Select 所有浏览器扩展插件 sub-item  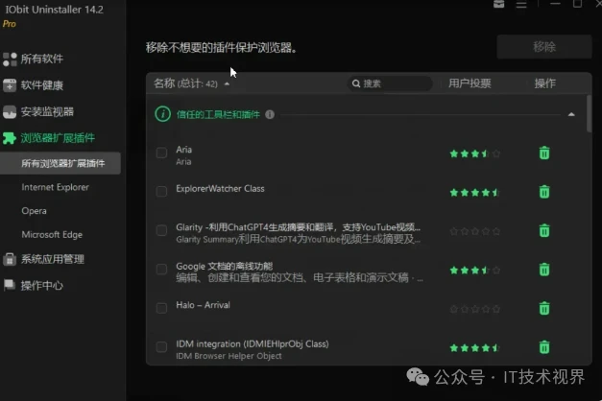click(x=60, y=163)
